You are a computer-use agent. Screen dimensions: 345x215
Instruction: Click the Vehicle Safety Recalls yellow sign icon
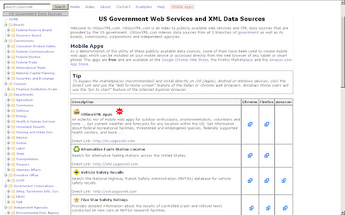pyautogui.click(x=77, y=172)
